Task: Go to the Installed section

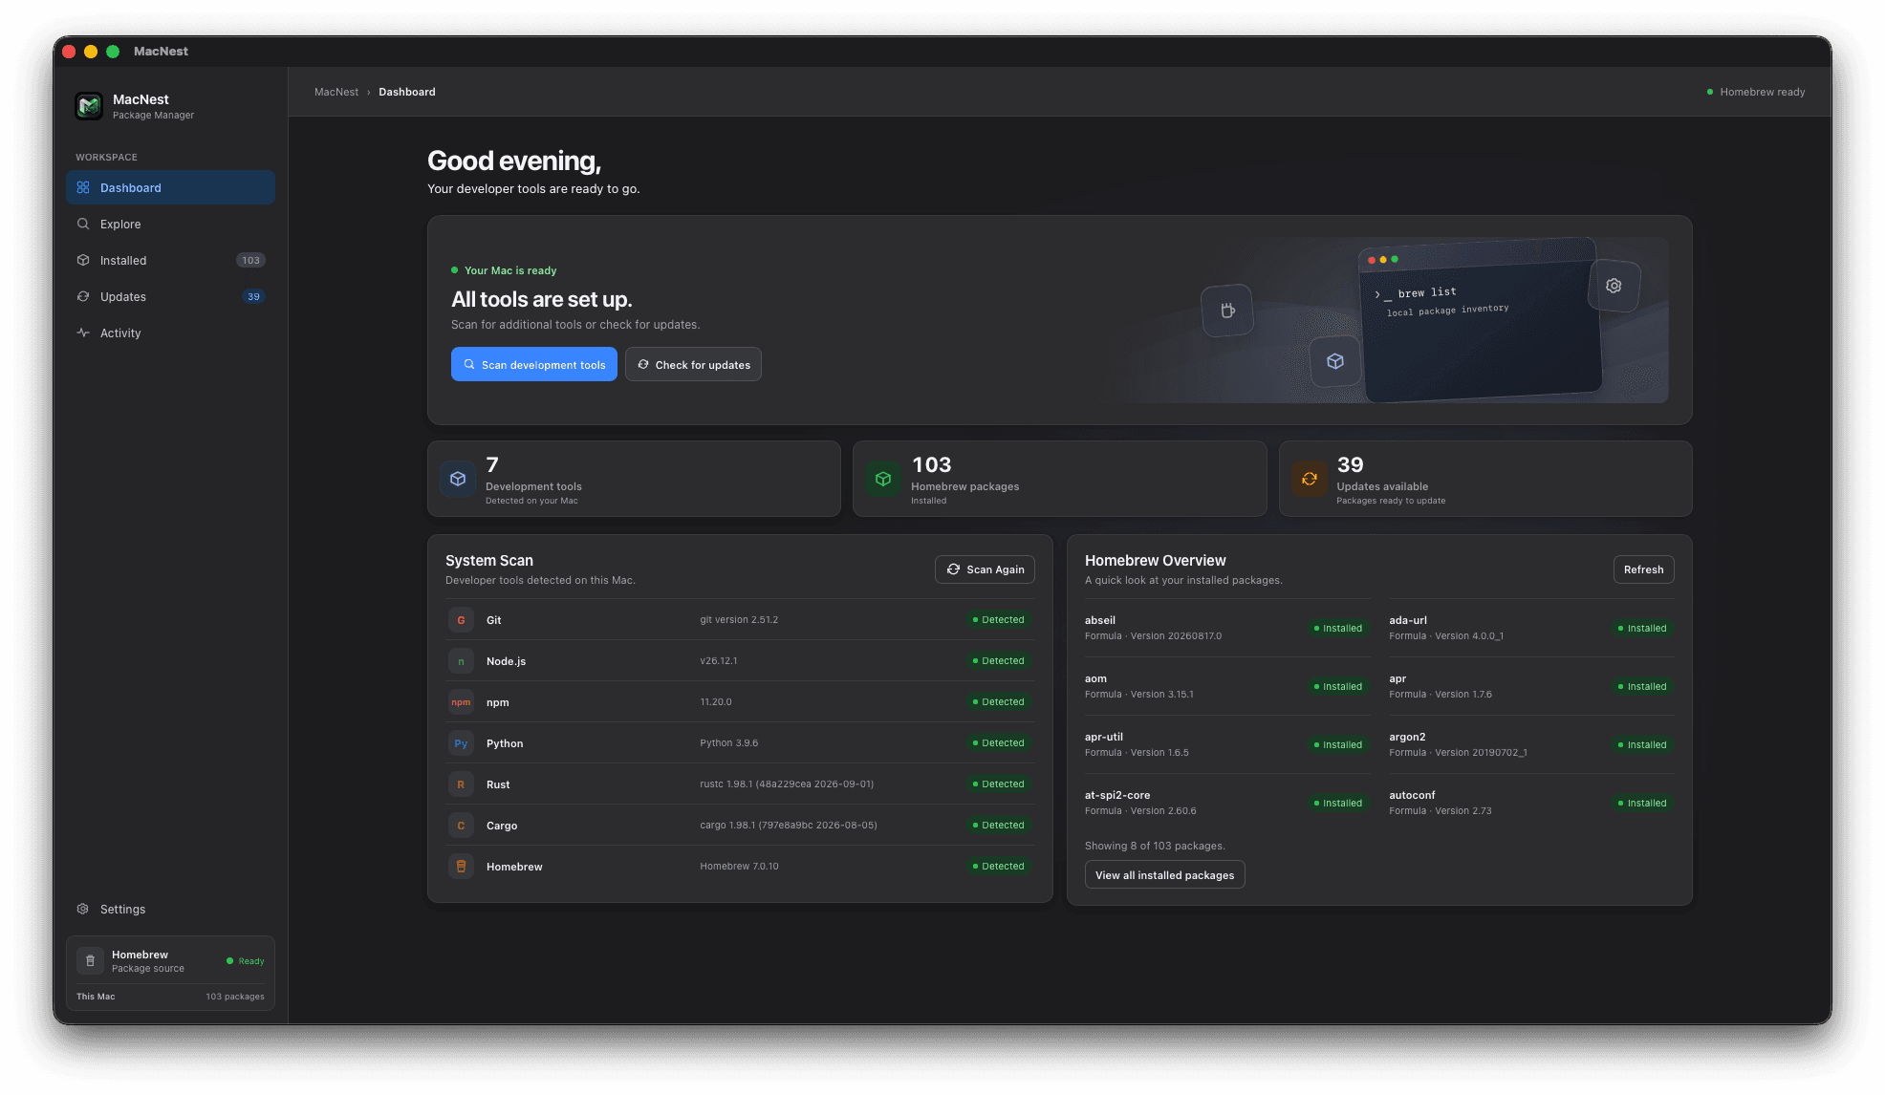Action: [x=170, y=260]
